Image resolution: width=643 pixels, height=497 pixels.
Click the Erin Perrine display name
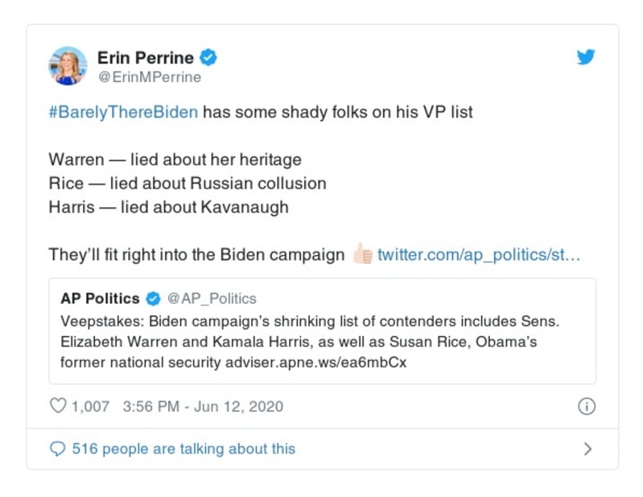pos(146,58)
